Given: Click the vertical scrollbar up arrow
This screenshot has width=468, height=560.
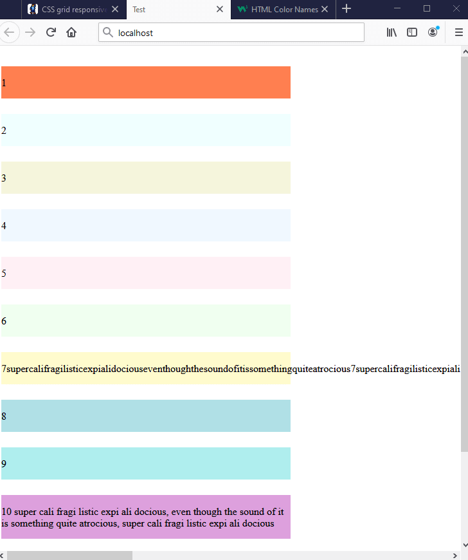Looking at the screenshot, I should click(465, 51).
